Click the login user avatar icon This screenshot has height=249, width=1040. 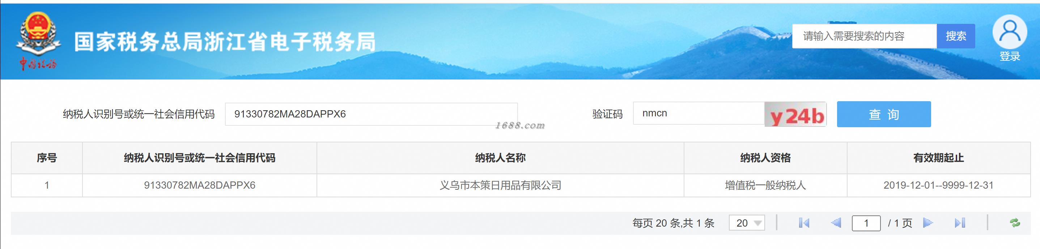(x=1009, y=31)
